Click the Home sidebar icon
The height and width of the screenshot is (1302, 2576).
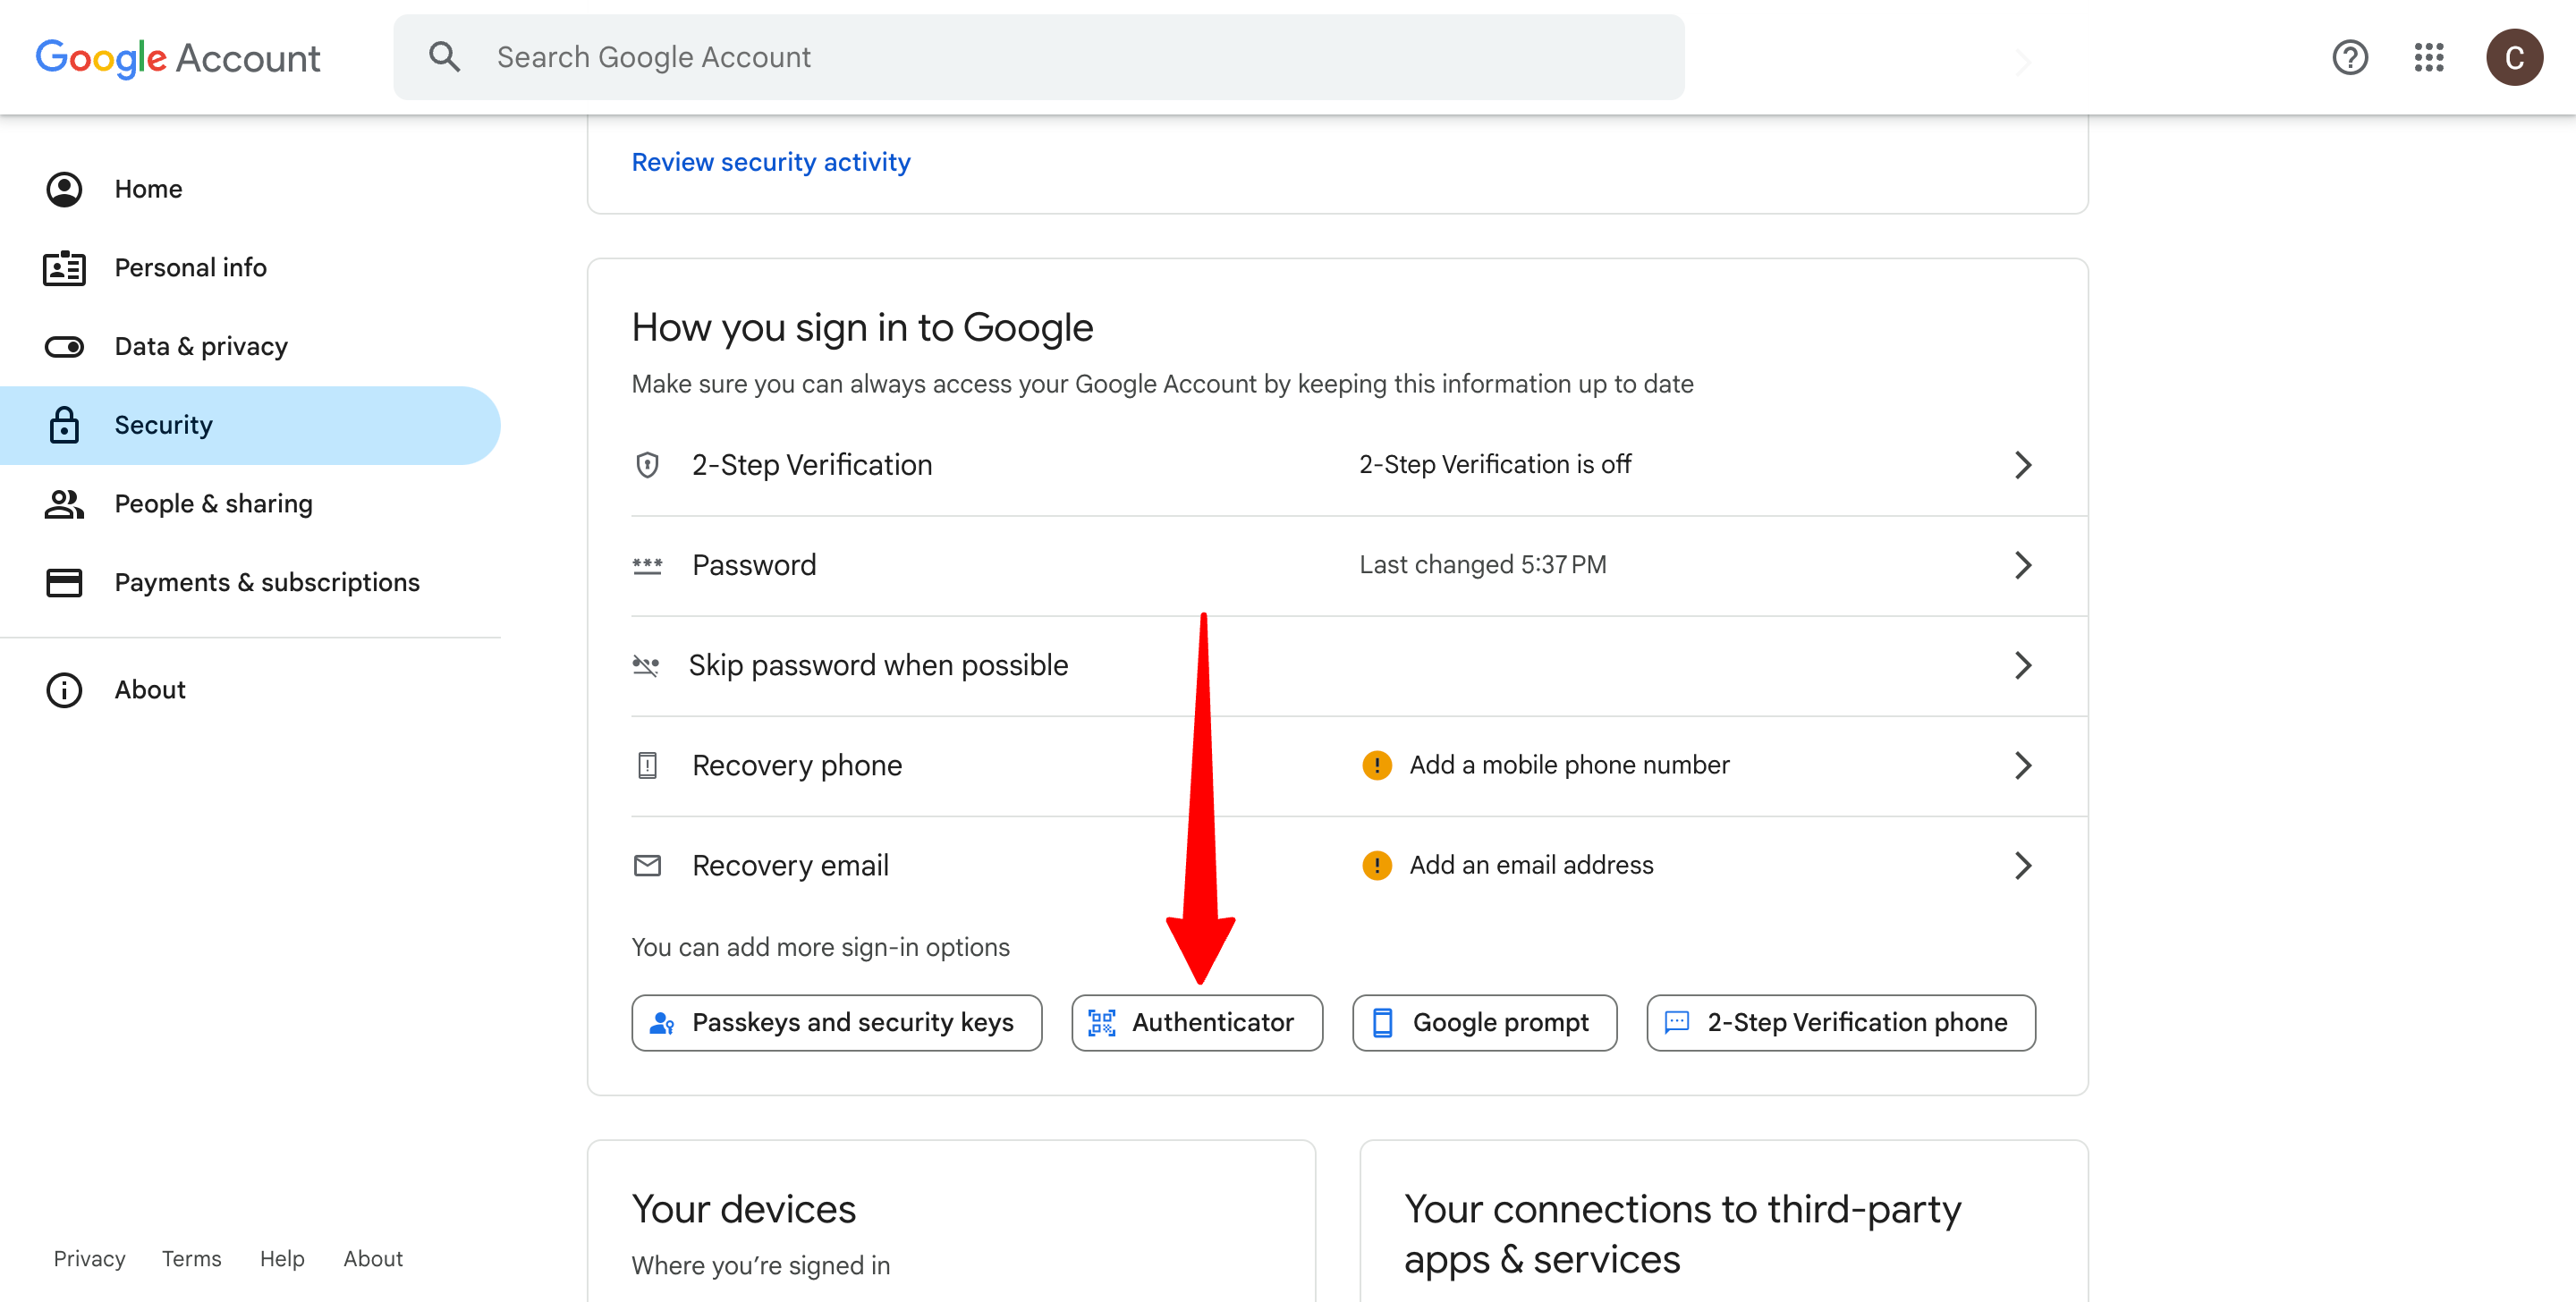tap(64, 189)
